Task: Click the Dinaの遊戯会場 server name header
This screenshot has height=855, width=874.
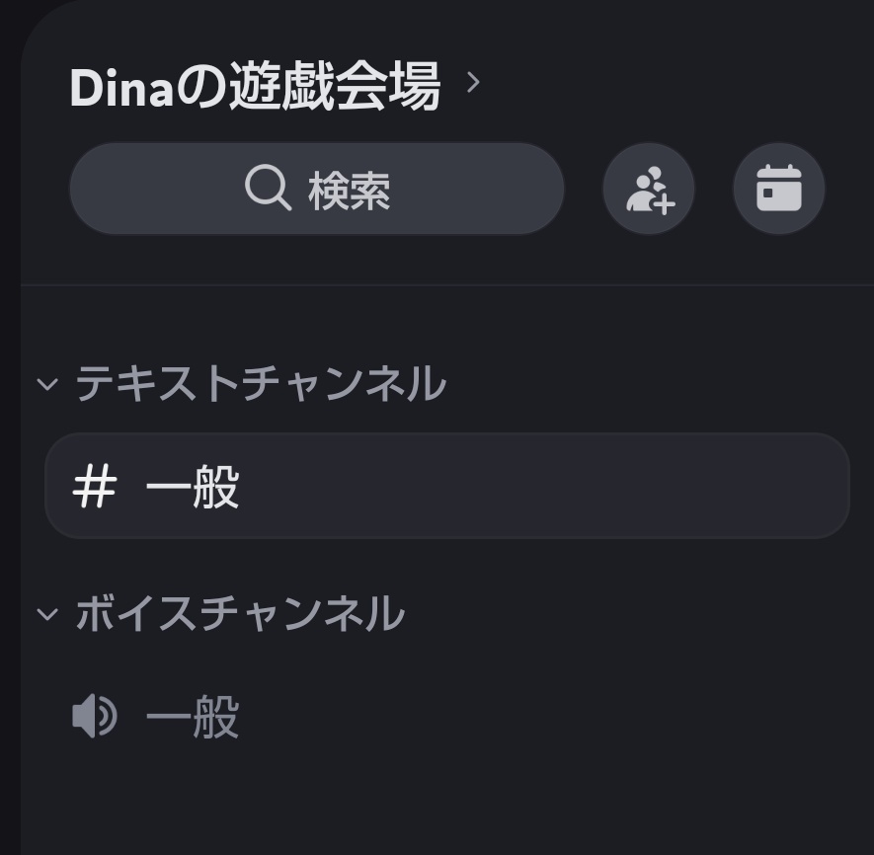Action: click(x=256, y=86)
